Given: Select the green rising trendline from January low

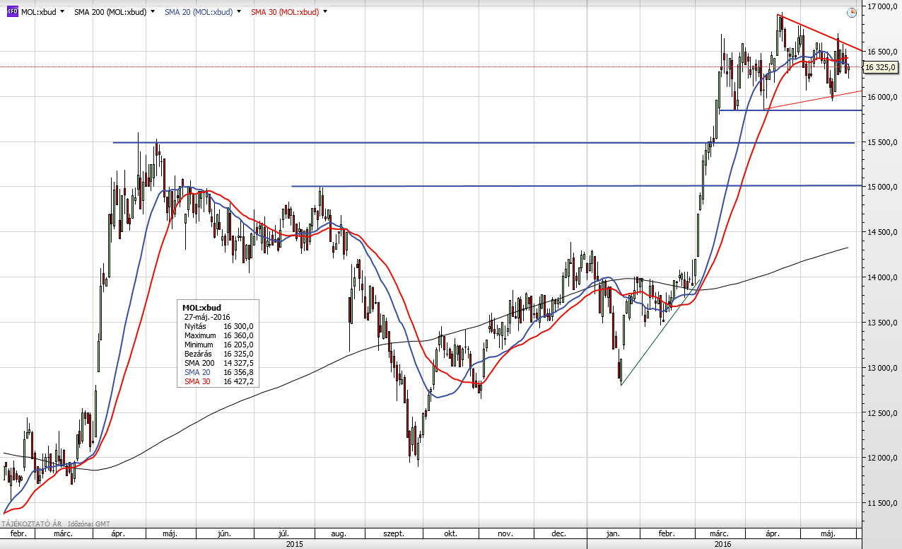Looking at the screenshot, I should coord(661,331).
